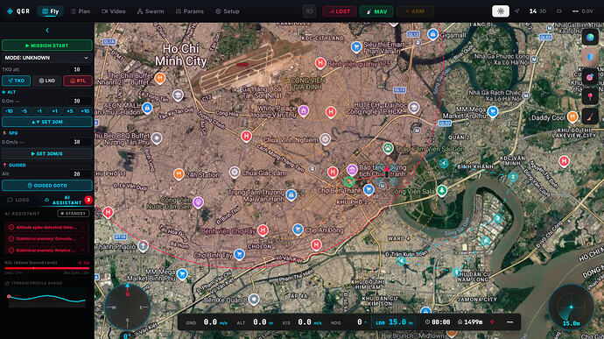Click the 1499m home distance readout
Viewport: 604px width, 339px height.
click(470, 322)
